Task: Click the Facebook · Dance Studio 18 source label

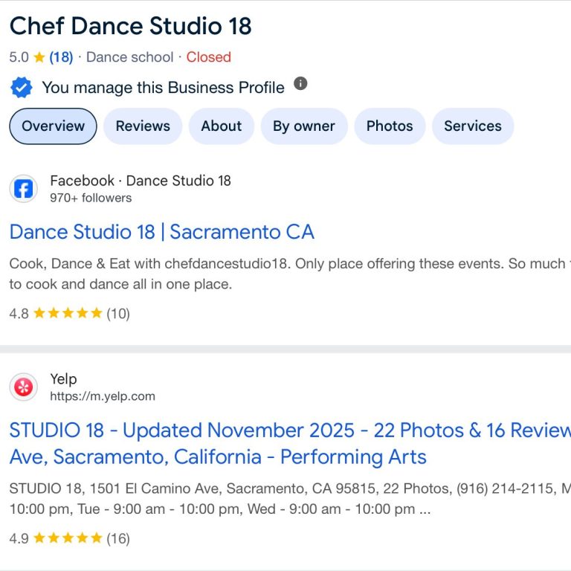Action: coord(141,181)
